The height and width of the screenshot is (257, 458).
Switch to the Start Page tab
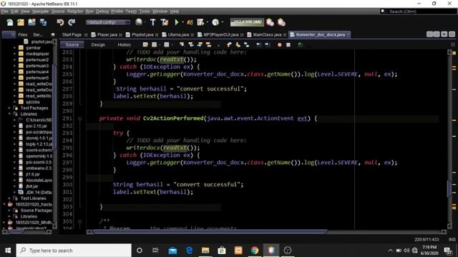click(72, 35)
